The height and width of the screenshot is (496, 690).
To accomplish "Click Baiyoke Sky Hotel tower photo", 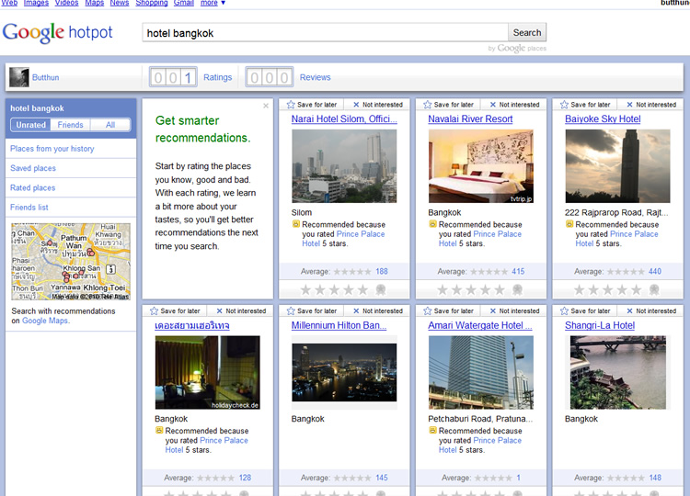I will coord(618,166).
